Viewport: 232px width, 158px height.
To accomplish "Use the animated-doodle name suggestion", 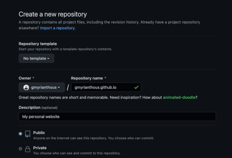I will (x=179, y=97).
